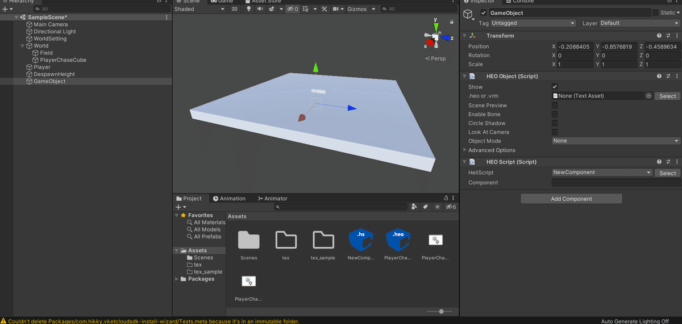Screen dimensions: 682x324
Task: Open the Tag Untagged dropdown
Action: coord(533,23)
